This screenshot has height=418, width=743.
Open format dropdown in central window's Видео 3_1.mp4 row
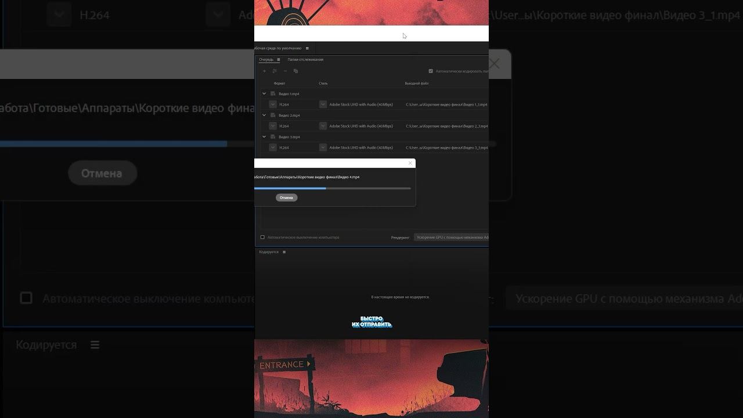pyautogui.click(x=273, y=147)
